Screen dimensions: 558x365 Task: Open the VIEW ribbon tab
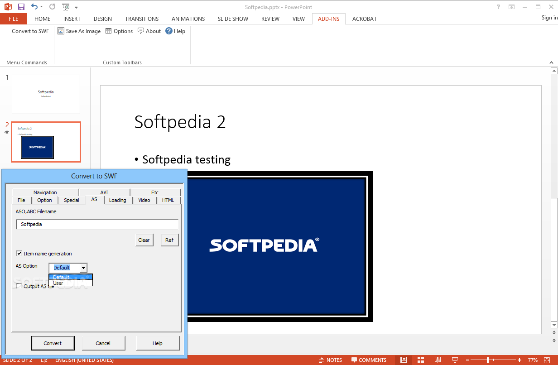[298, 19]
